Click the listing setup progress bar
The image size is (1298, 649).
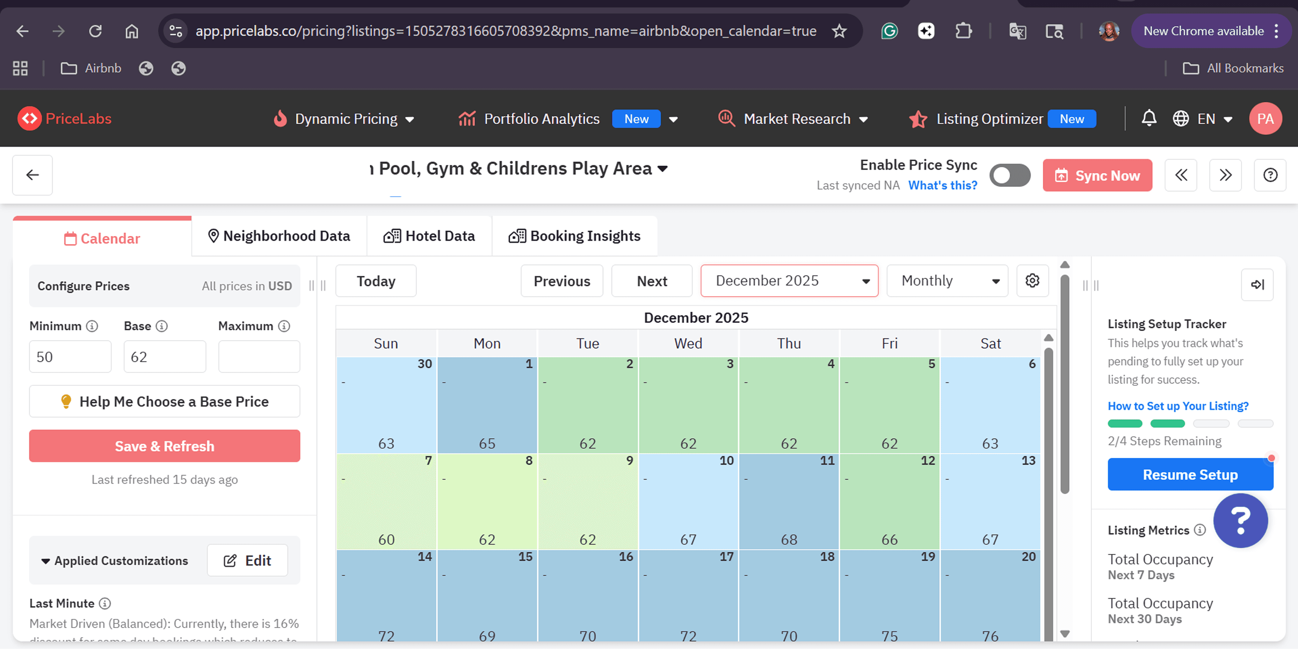click(x=1190, y=423)
